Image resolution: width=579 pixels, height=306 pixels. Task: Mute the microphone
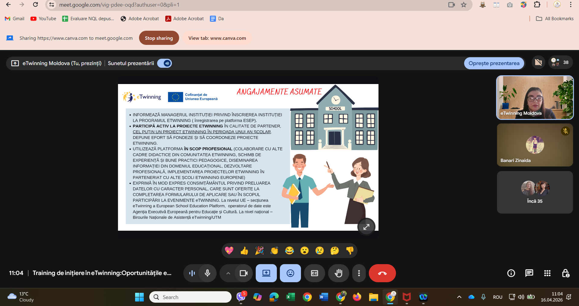pyautogui.click(x=207, y=273)
